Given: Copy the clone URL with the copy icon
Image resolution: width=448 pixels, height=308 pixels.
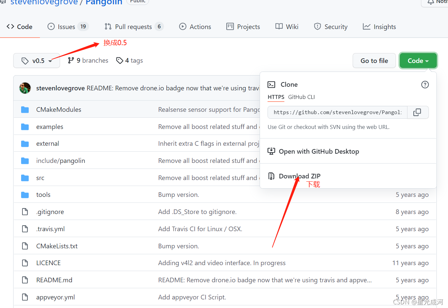Looking at the screenshot, I should [x=417, y=112].
